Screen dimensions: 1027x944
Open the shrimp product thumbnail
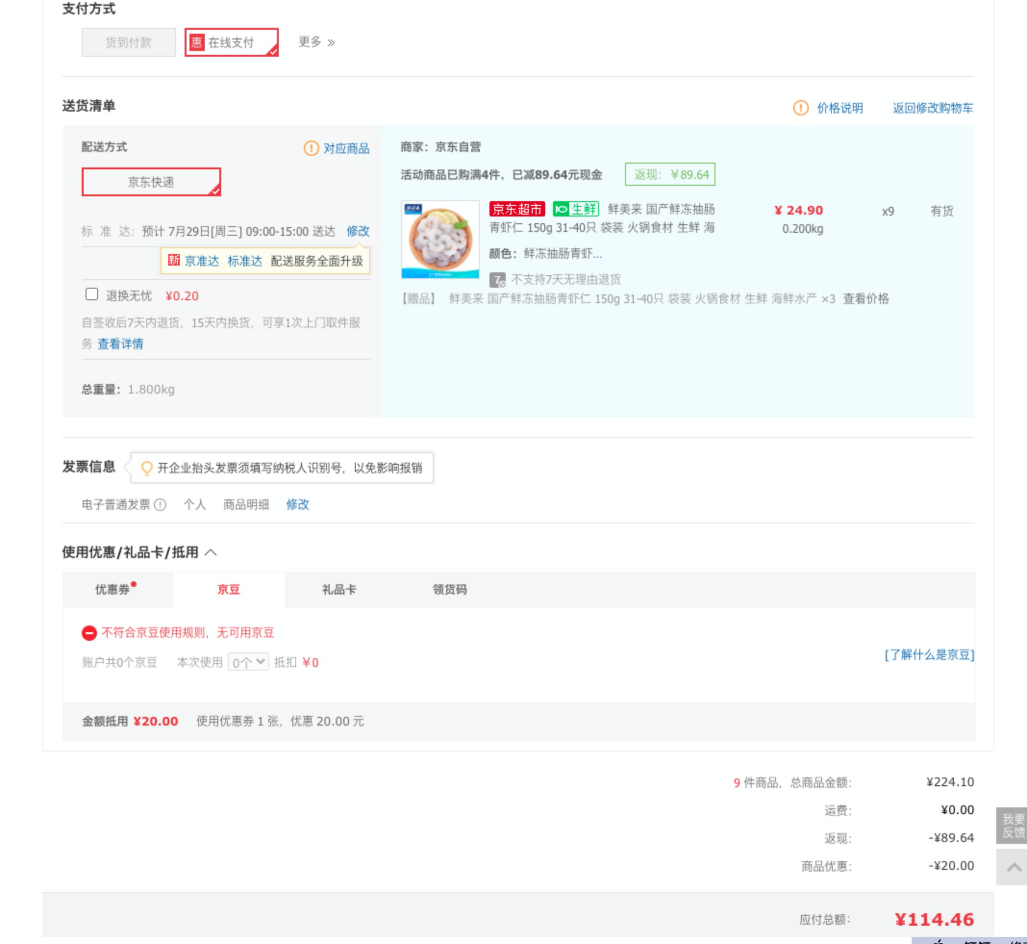click(x=440, y=239)
